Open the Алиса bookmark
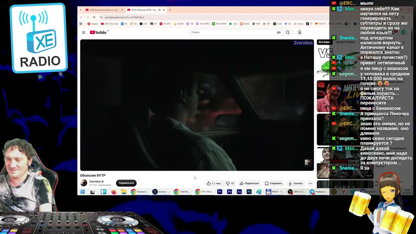The height and width of the screenshot is (234, 416). click(298, 24)
